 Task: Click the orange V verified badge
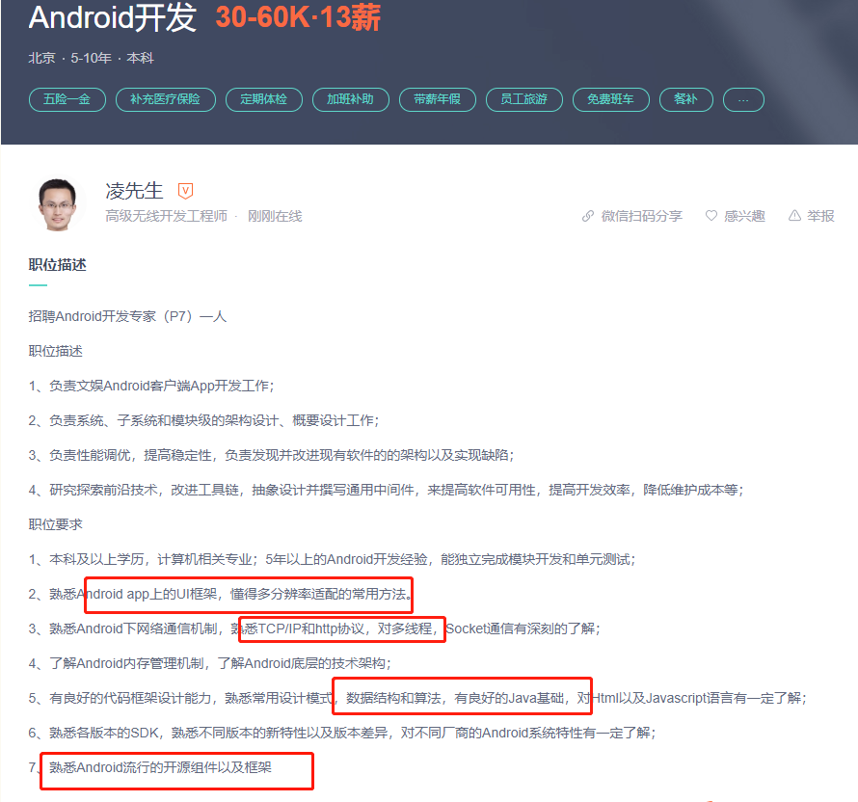coord(185,191)
